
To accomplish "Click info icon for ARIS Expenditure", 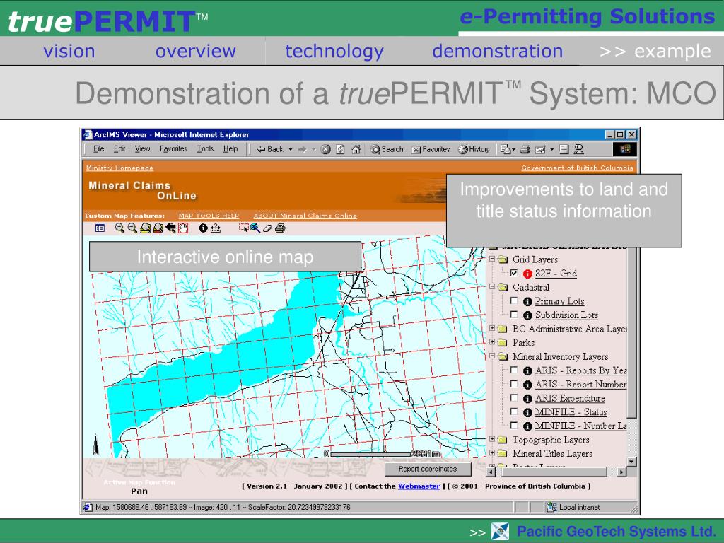I will (527, 399).
